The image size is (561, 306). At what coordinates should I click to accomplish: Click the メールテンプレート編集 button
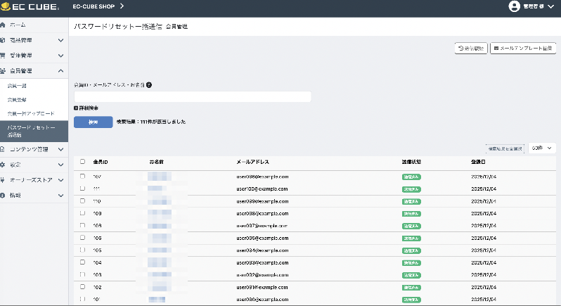pos(523,48)
